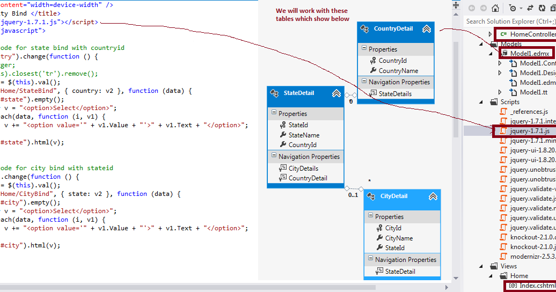Viewport: 556px width, 292px height.
Task: Collapse the Models folder
Action: [481, 44]
